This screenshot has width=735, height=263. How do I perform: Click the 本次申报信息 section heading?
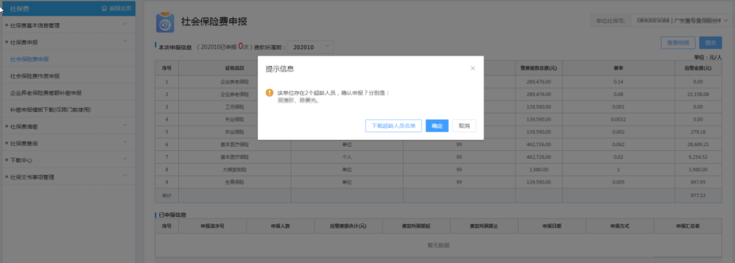pyautogui.click(x=176, y=48)
